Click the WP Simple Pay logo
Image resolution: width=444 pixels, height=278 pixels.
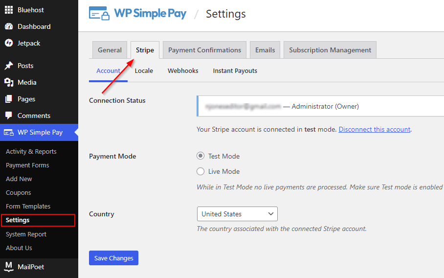(x=137, y=14)
